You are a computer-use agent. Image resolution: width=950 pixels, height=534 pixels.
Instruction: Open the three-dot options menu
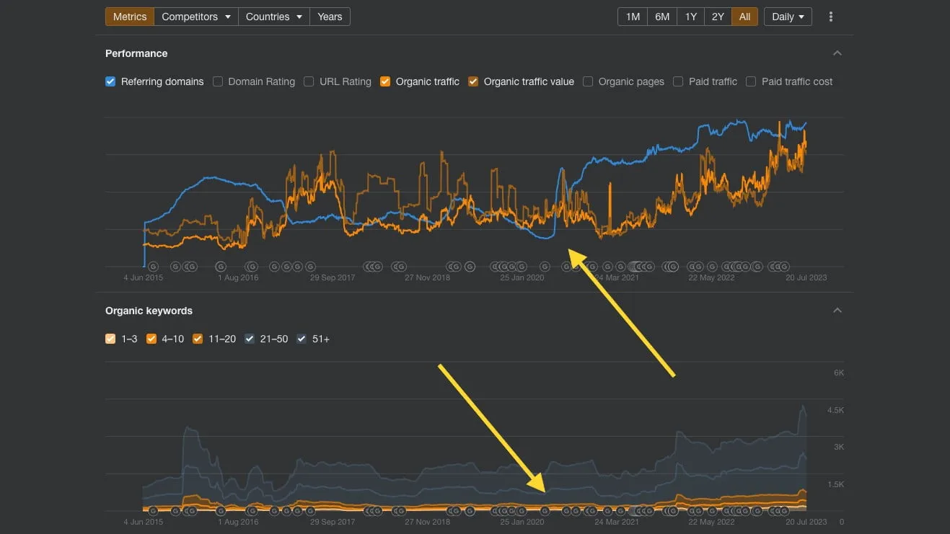coord(830,16)
